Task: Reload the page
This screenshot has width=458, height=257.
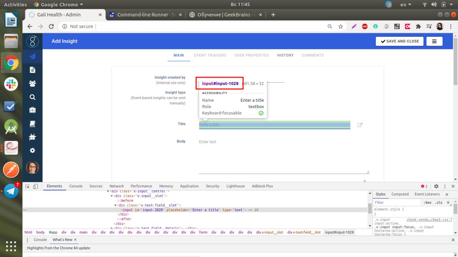Action: click(51, 26)
